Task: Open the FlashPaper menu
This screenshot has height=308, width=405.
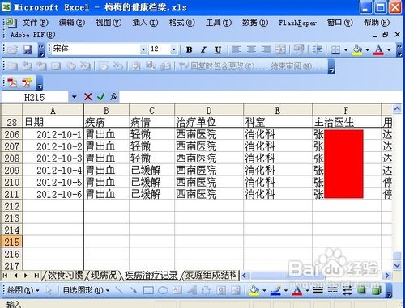Action: coord(297,23)
